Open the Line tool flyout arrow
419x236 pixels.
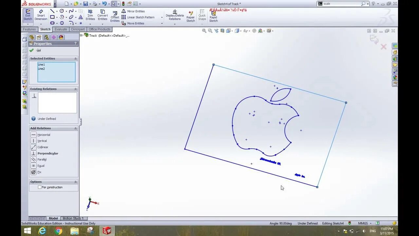click(56, 11)
